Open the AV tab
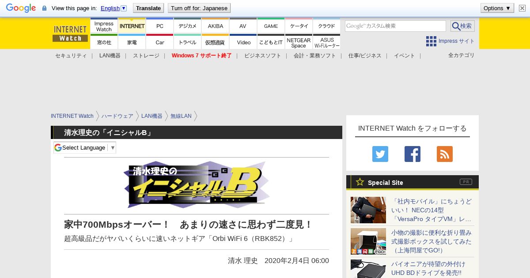 click(243, 26)
